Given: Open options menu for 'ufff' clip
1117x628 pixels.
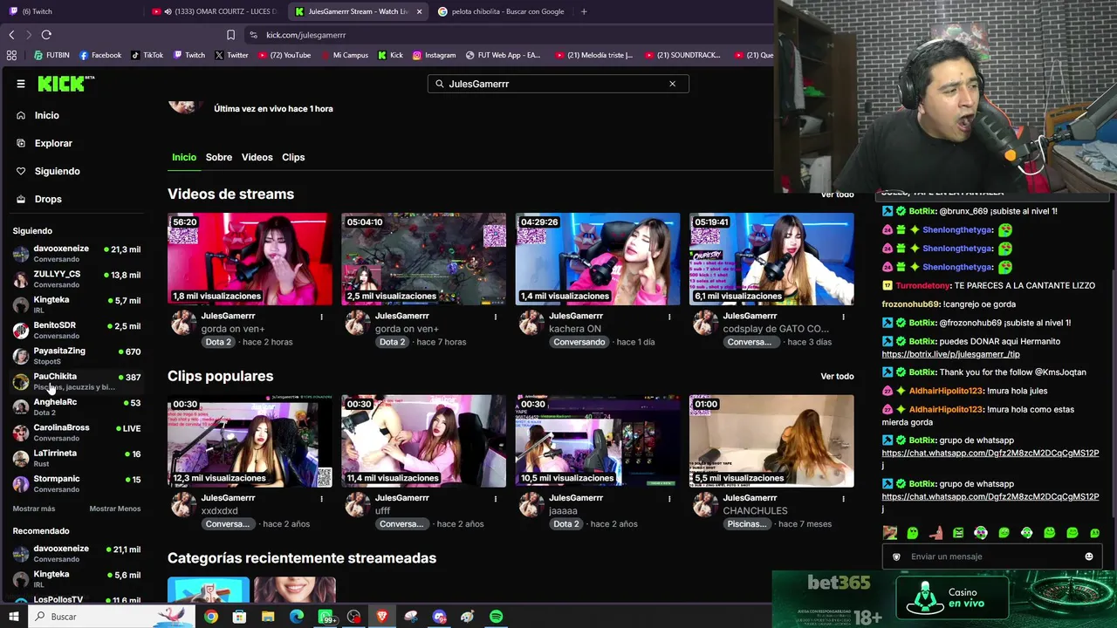Looking at the screenshot, I should pyautogui.click(x=496, y=499).
